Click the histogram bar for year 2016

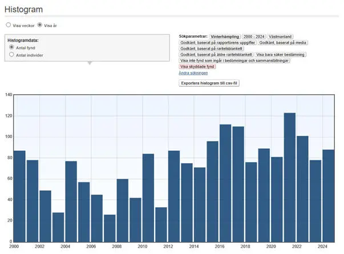[225, 183]
